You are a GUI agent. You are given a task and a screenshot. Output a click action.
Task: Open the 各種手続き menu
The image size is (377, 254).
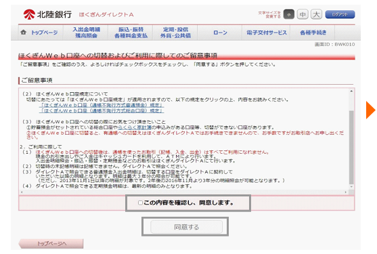[313, 33]
